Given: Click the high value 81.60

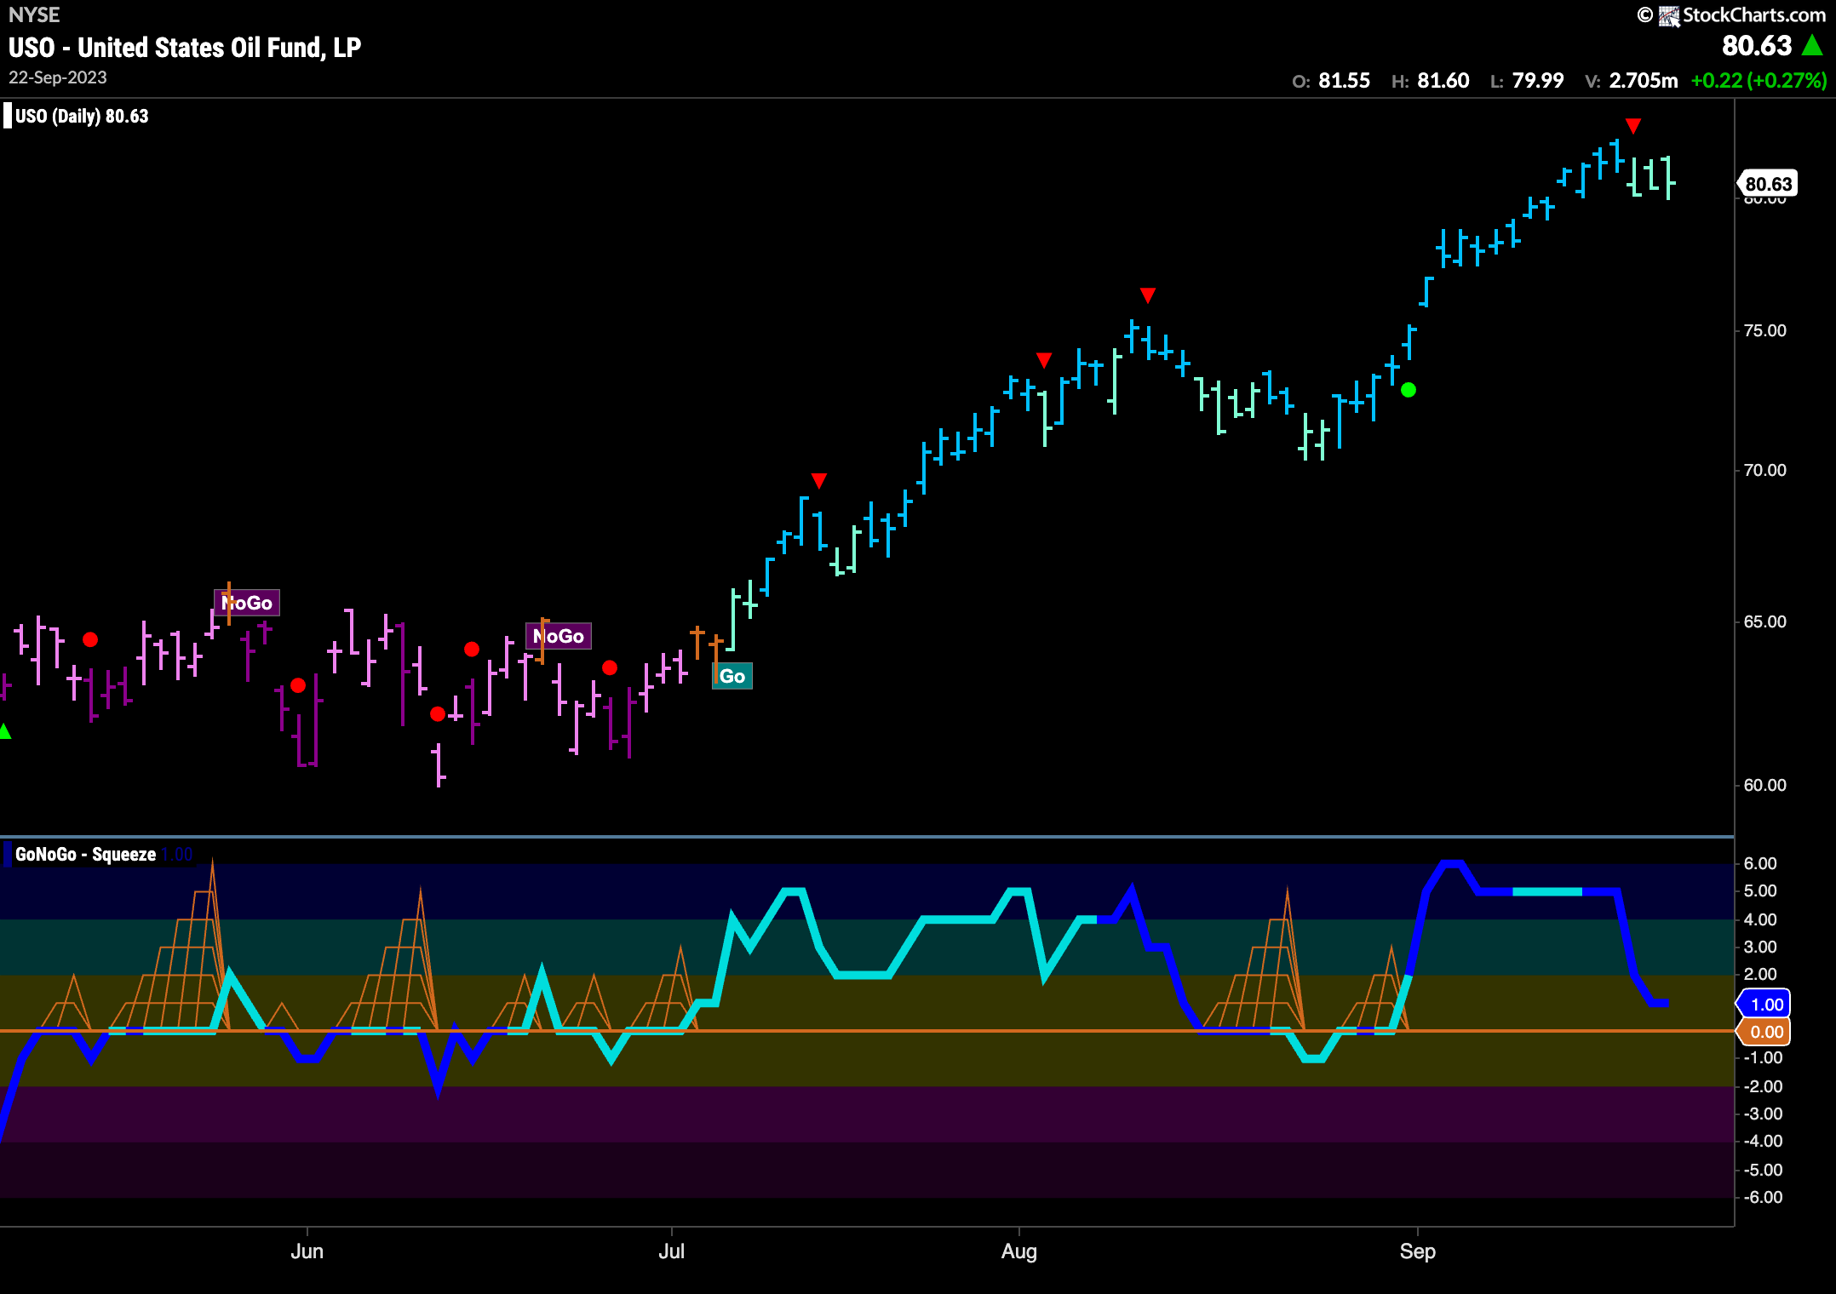Looking at the screenshot, I should (1443, 81).
